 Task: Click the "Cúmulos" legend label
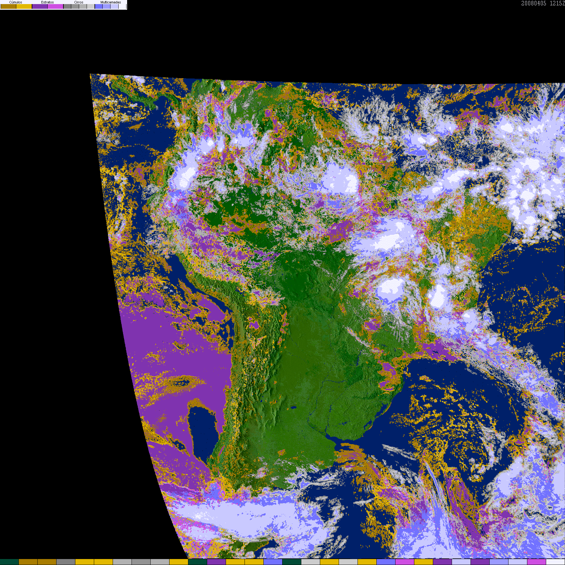pos(16,2)
